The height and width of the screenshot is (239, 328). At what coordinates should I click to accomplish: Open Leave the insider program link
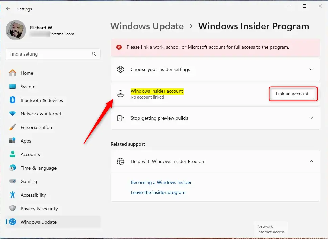158,192
